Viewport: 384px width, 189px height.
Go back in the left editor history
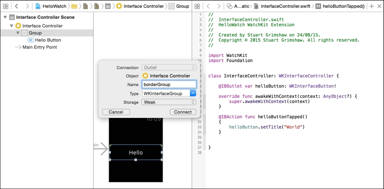click(x=16, y=6)
